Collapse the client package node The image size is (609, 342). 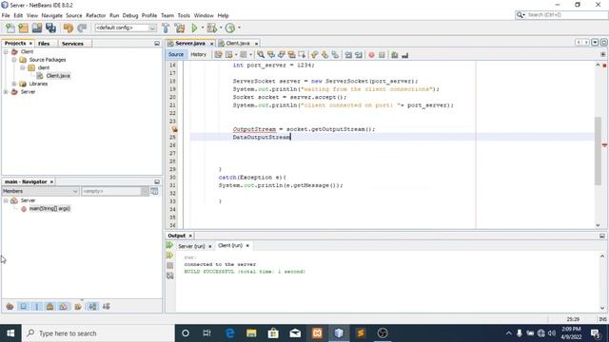click(x=23, y=67)
